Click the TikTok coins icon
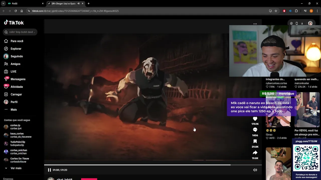 pos(291,23)
